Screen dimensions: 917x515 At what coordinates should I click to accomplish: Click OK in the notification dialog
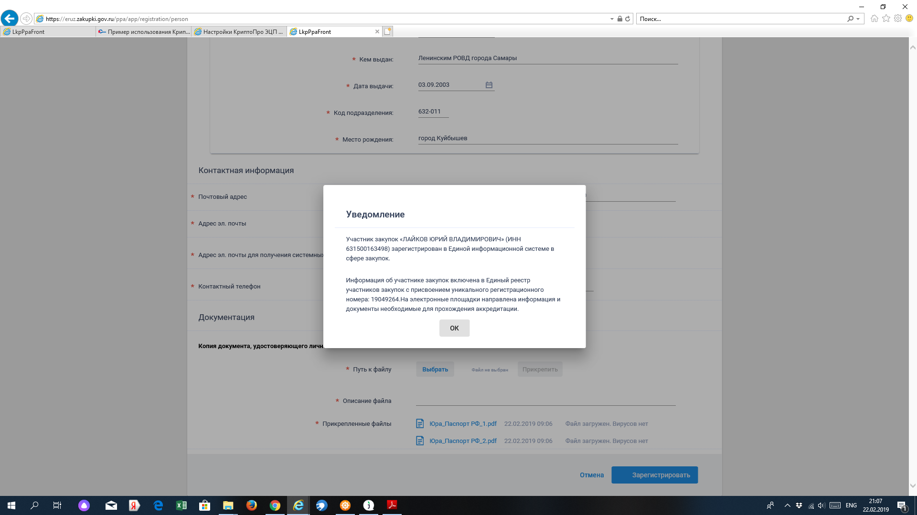click(454, 328)
